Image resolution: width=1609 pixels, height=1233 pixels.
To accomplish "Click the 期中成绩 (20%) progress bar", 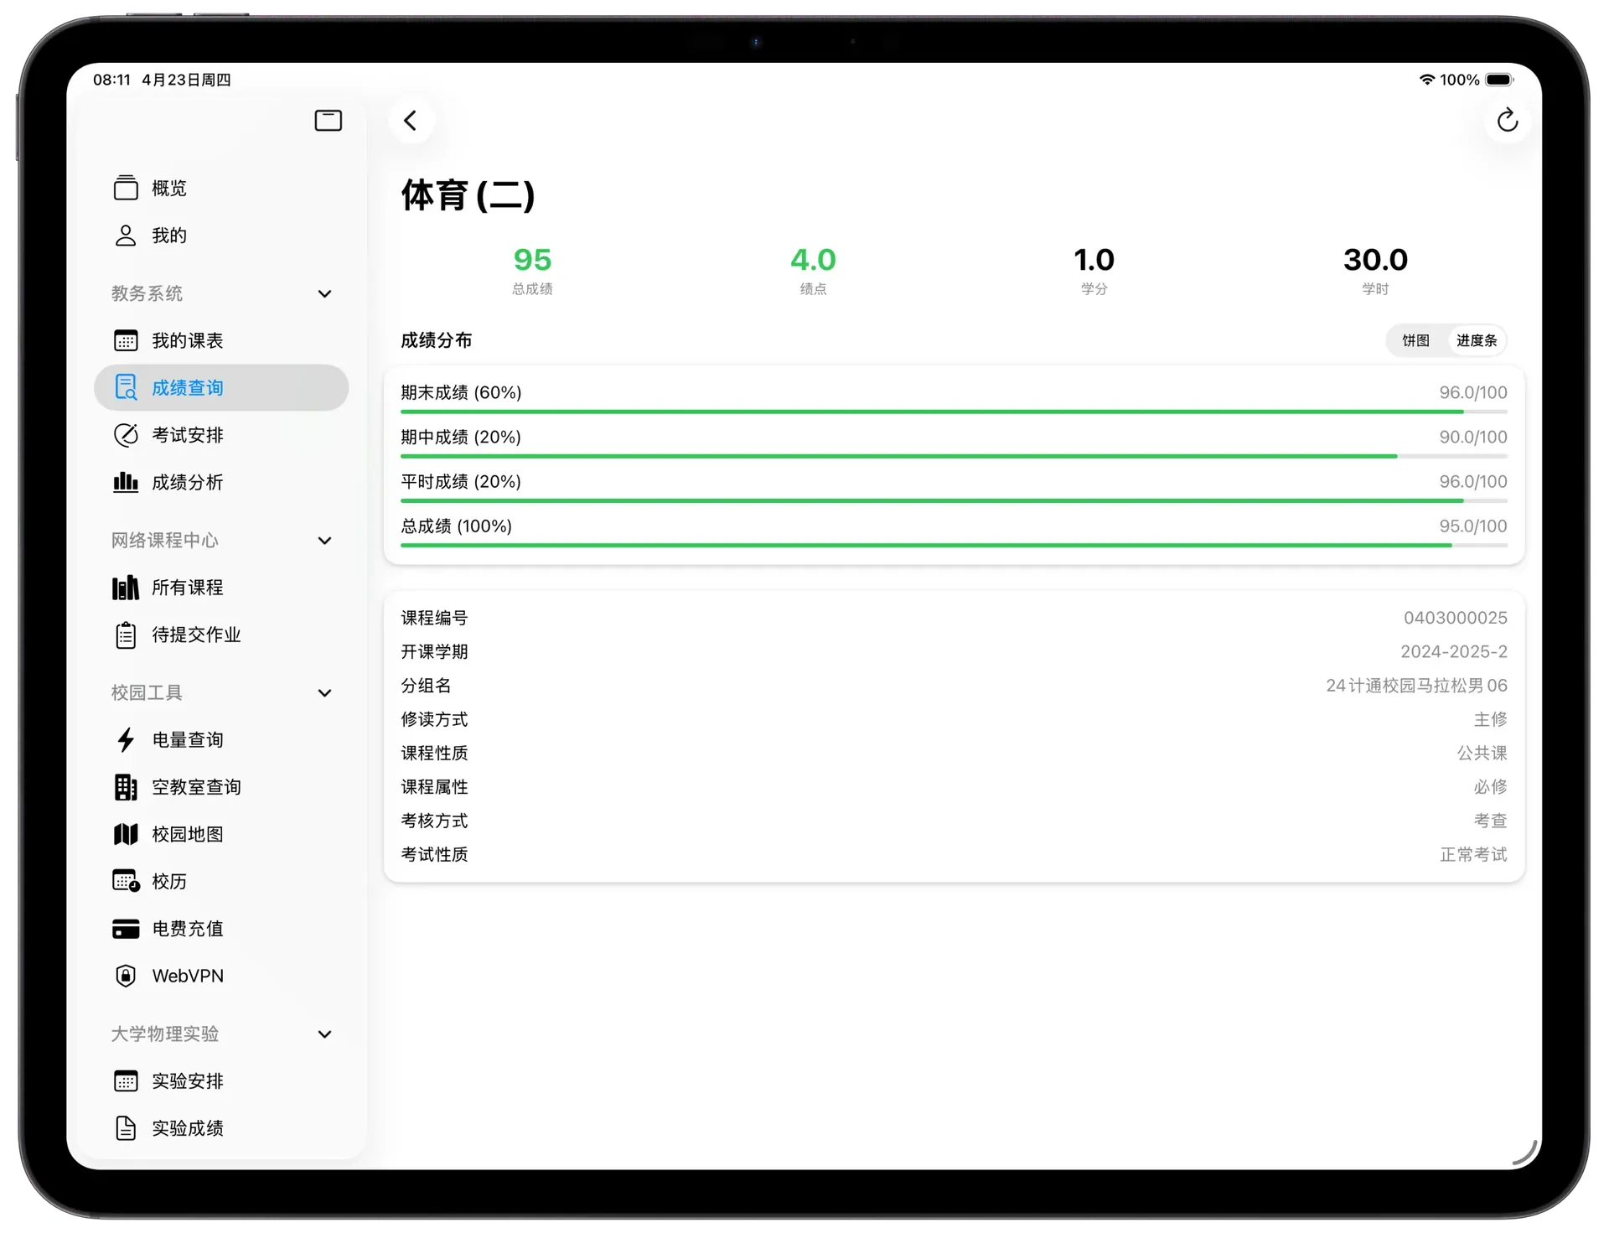I will tap(954, 456).
